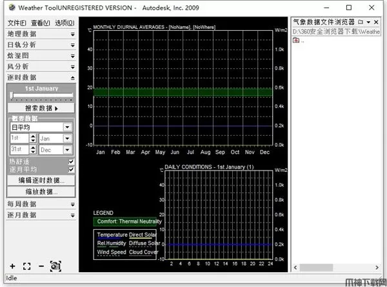The width and height of the screenshot is (387, 287).
Task: Toggle the 热舒适 checkbox
Action: click(x=71, y=162)
